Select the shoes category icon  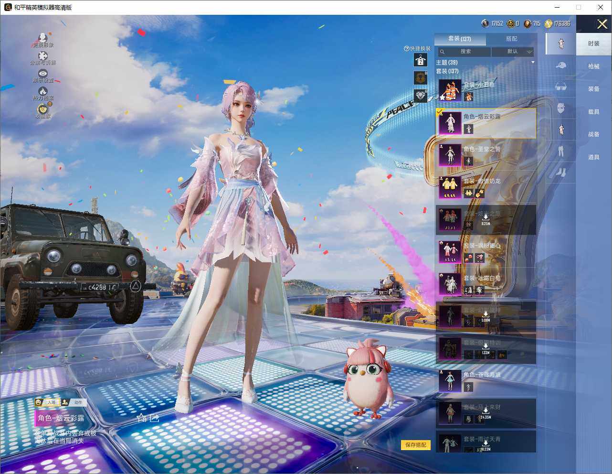(561, 172)
